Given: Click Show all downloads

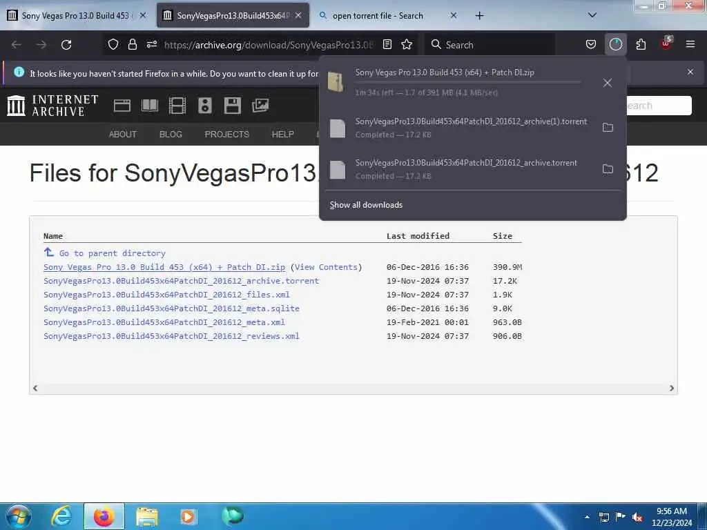Looking at the screenshot, I should coord(366,205).
